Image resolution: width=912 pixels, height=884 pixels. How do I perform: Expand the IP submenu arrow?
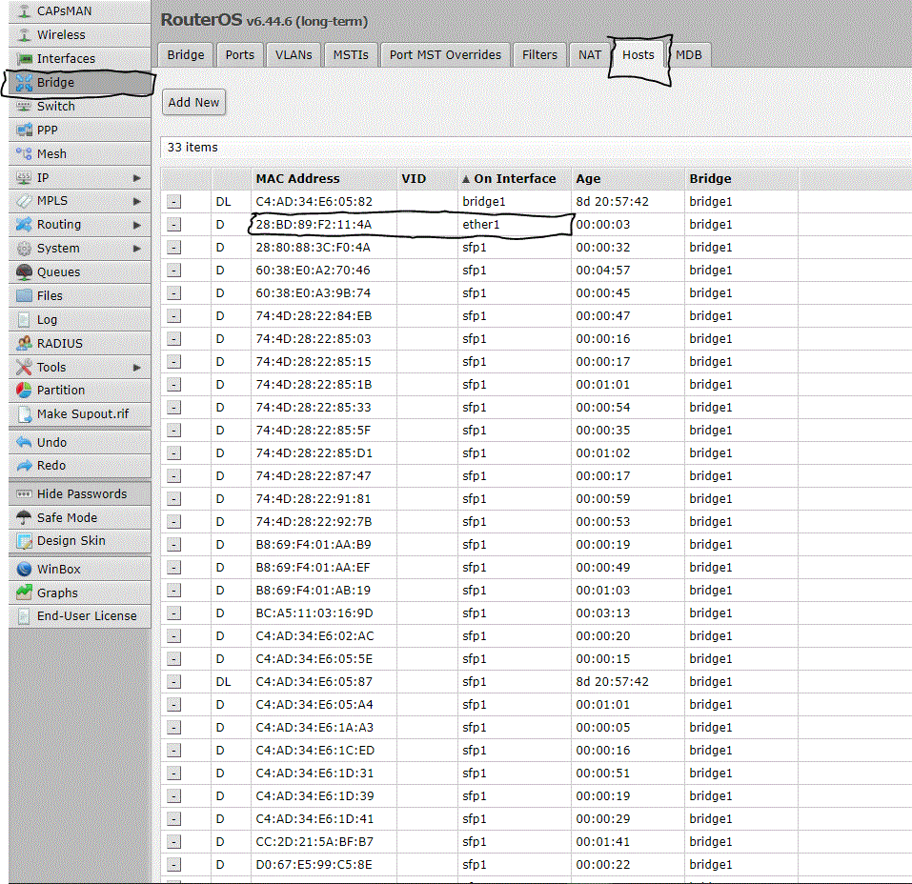pyautogui.click(x=137, y=178)
